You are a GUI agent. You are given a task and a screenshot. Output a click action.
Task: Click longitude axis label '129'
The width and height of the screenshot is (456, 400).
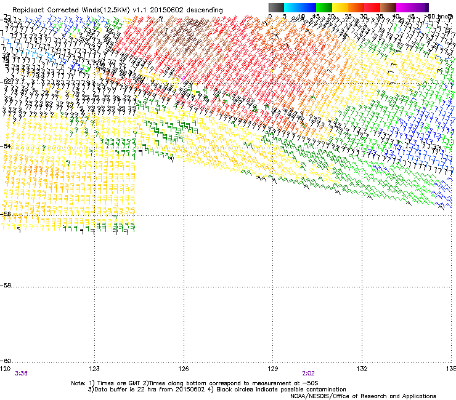tap(273, 369)
